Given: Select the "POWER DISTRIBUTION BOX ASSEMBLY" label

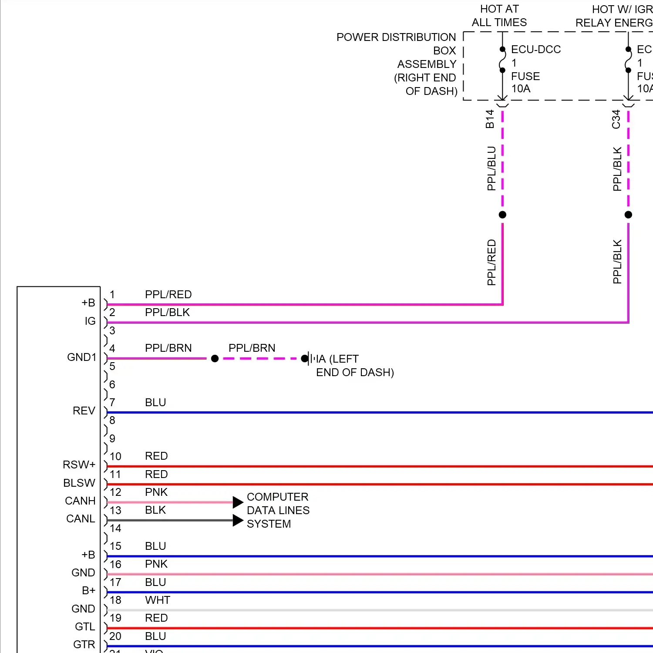Looking at the screenshot, I should (397, 64).
